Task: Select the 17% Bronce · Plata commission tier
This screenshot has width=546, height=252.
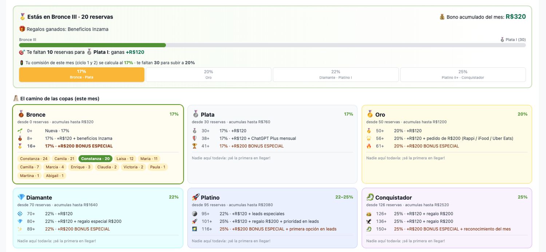Action: coord(82,74)
